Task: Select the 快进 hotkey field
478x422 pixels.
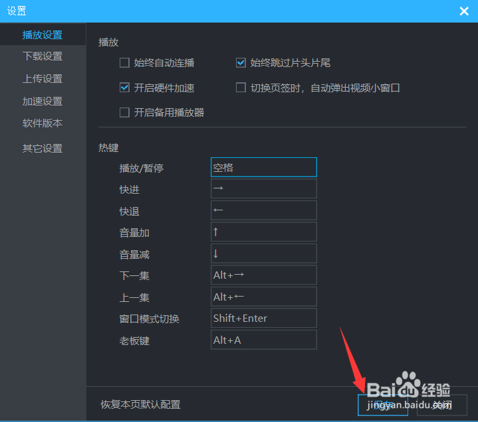Action: 264,188
